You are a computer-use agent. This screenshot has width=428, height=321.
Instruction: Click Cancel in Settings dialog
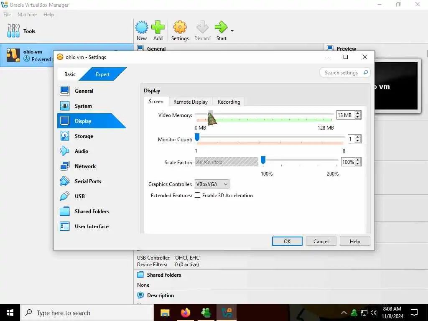(321, 241)
